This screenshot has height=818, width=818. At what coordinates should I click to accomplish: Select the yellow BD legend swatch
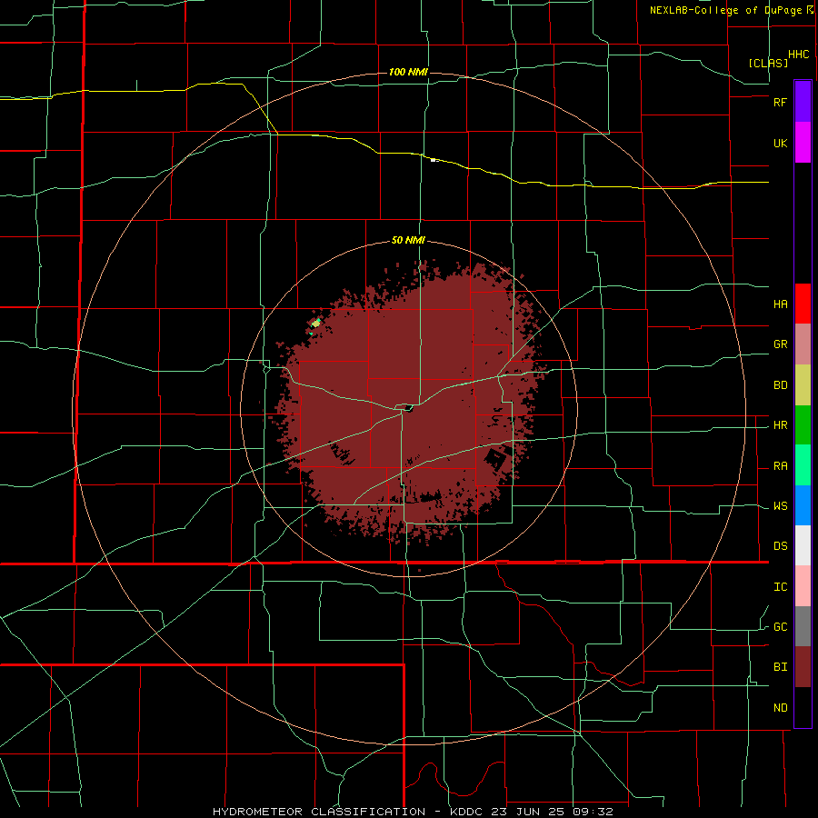tap(803, 385)
